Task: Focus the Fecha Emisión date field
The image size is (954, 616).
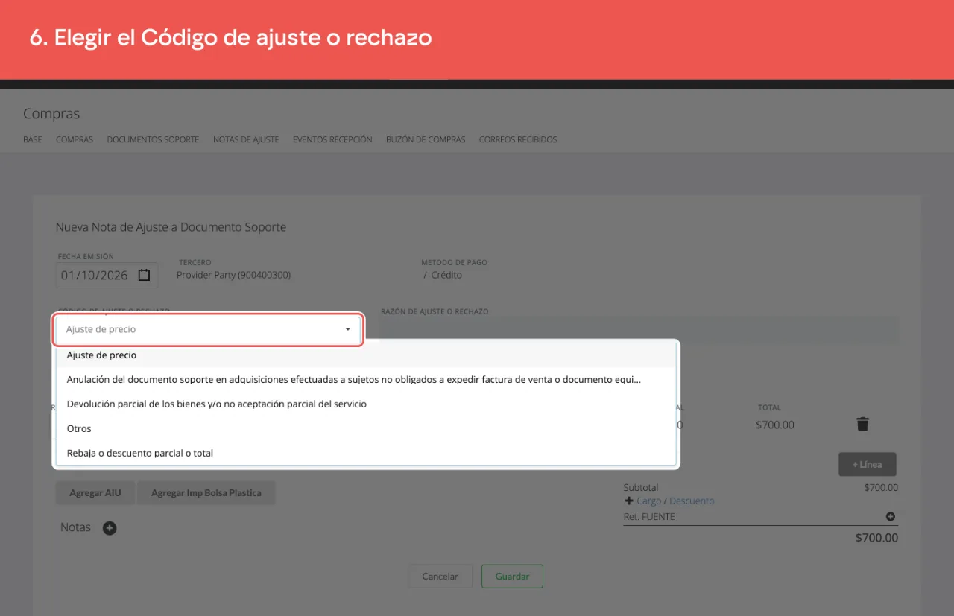Action: [107, 275]
